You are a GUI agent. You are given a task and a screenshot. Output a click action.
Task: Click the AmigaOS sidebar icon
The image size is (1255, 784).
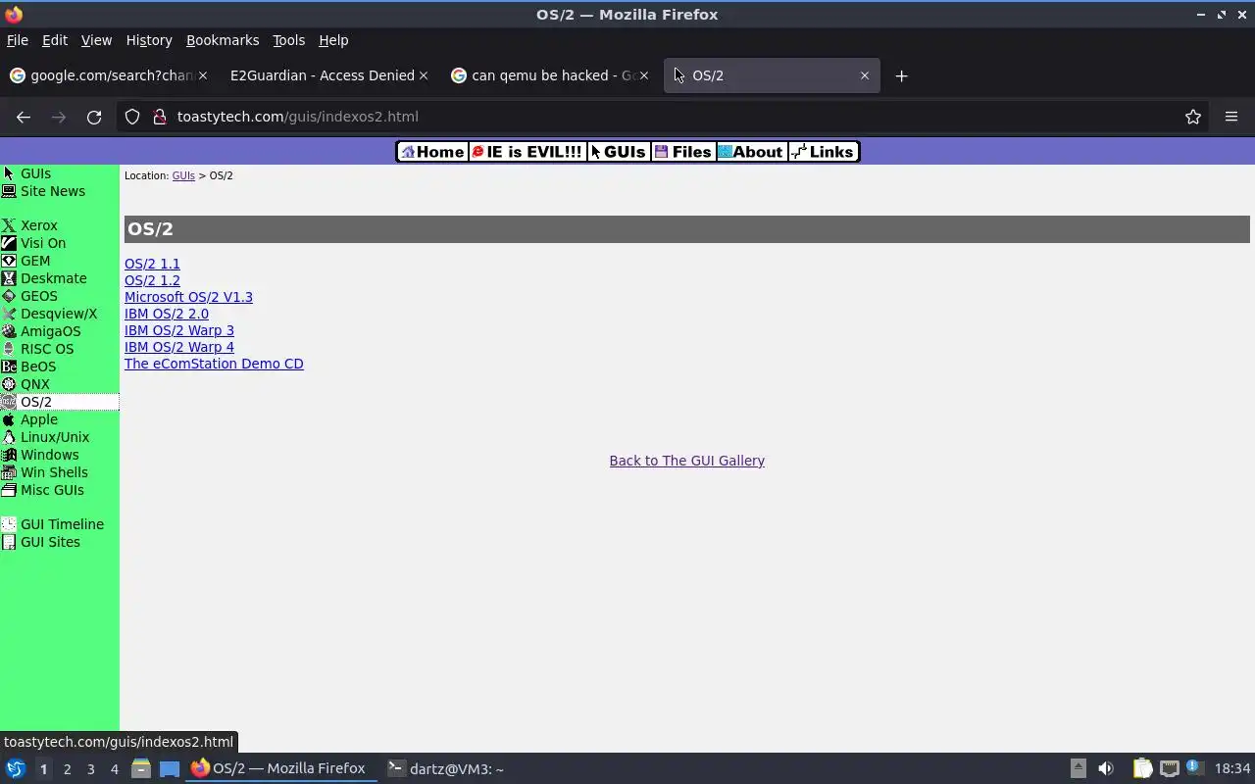(x=9, y=331)
